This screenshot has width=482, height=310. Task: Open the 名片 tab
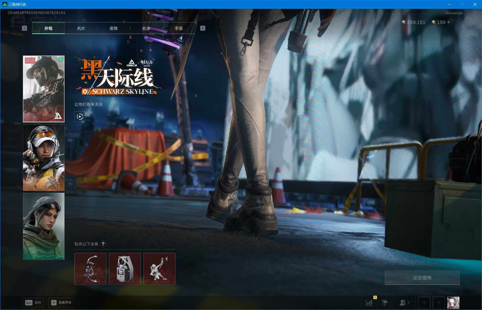[81, 28]
